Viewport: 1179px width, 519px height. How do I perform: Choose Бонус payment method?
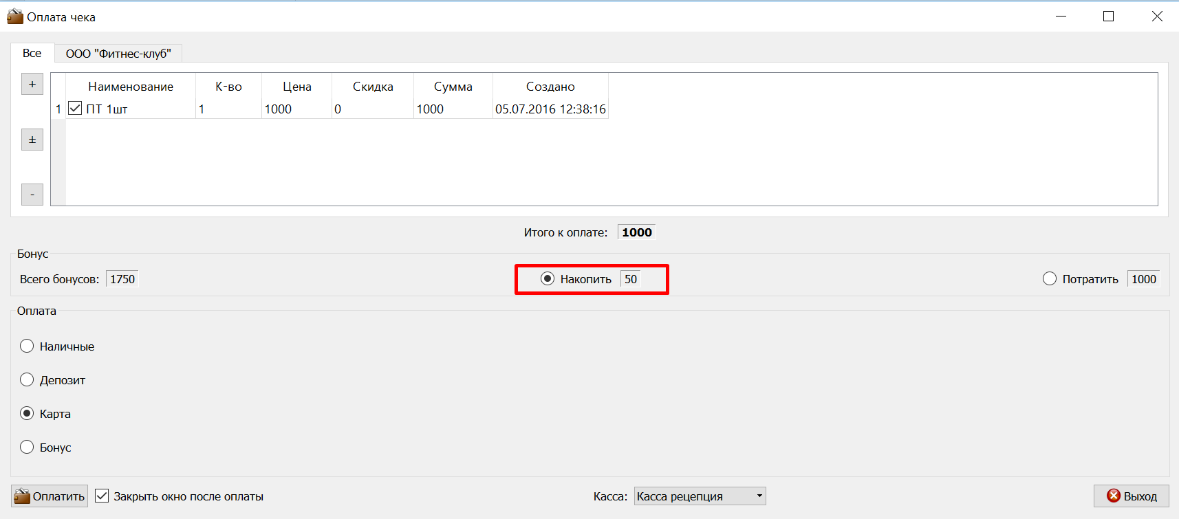[27, 447]
